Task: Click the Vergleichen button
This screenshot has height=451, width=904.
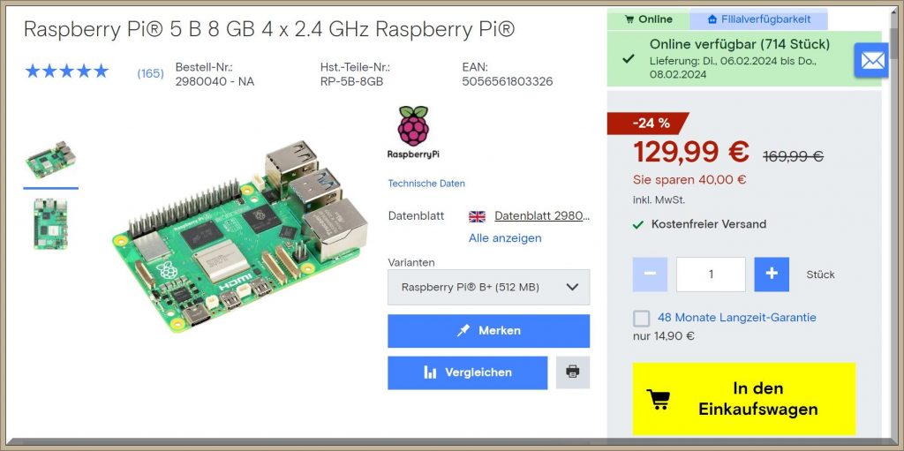Action: coord(468,372)
